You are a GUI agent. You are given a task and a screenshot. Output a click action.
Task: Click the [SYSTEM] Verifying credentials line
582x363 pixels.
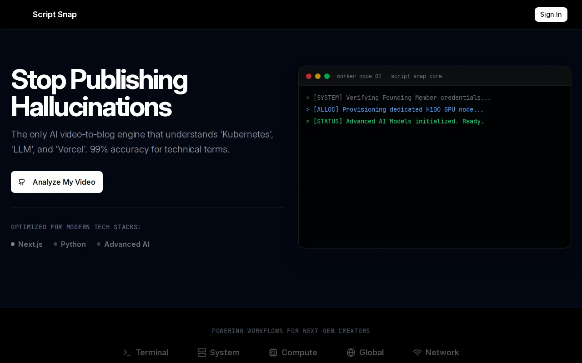398,98
